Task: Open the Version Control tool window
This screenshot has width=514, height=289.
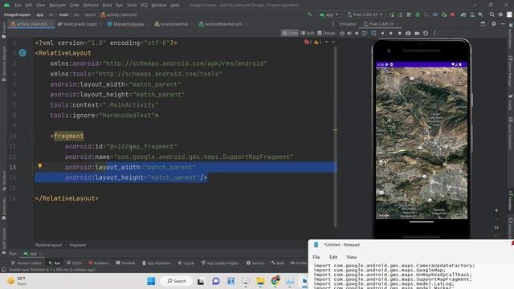Action: (27, 263)
